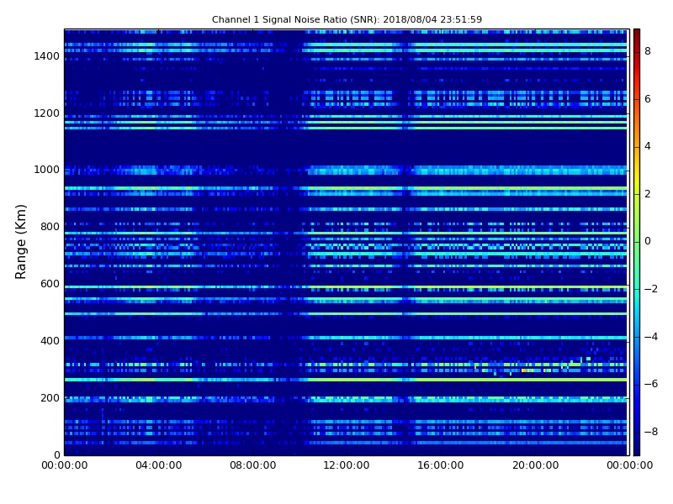Click the x-axis tick label 20:00:00
This screenshot has height=504, width=673.
(536, 465)
